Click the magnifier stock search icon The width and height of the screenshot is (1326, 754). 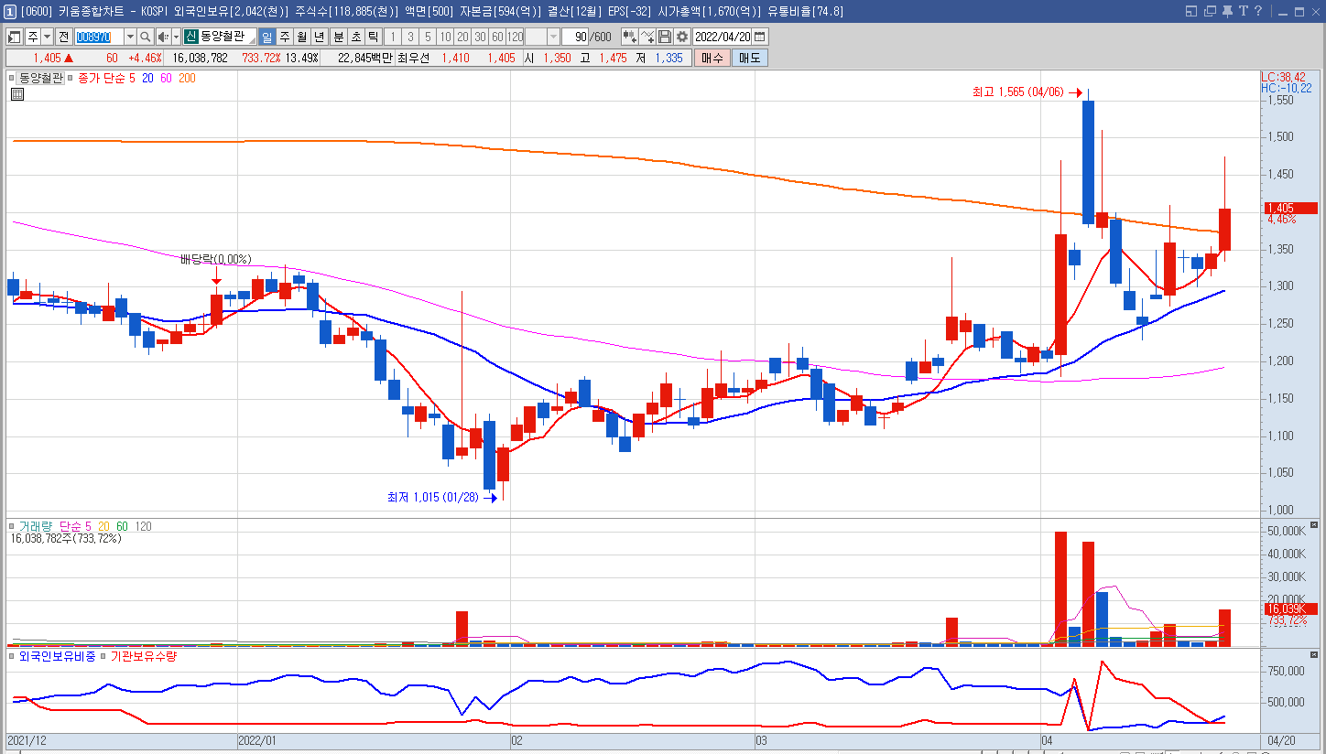146,37
